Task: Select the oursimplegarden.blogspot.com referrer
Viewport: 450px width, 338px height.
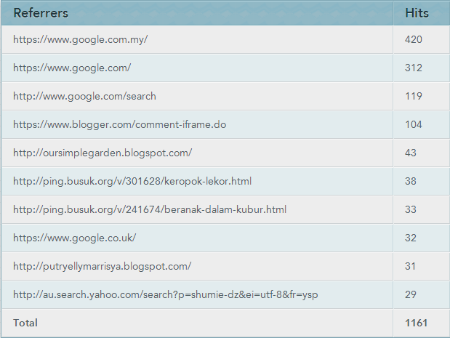Action: tap(103, 153)
